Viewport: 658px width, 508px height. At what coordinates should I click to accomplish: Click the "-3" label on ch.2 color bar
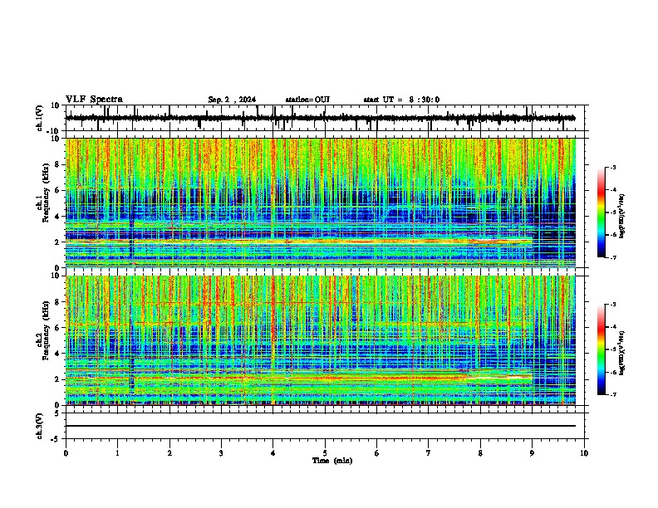click(612, 305)
